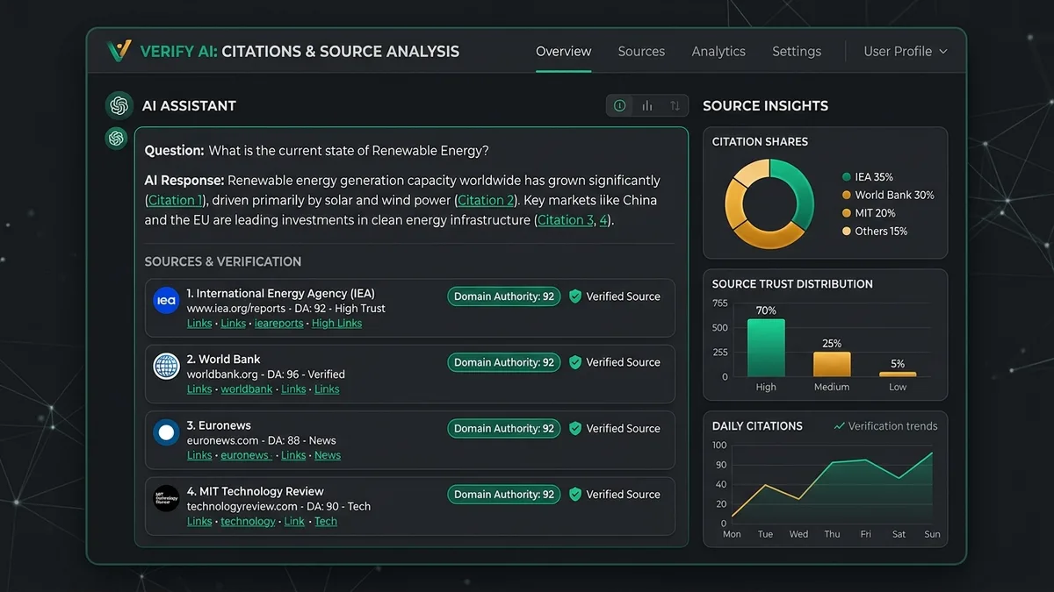Switch to the bar chart view icon

click(647, 105)
